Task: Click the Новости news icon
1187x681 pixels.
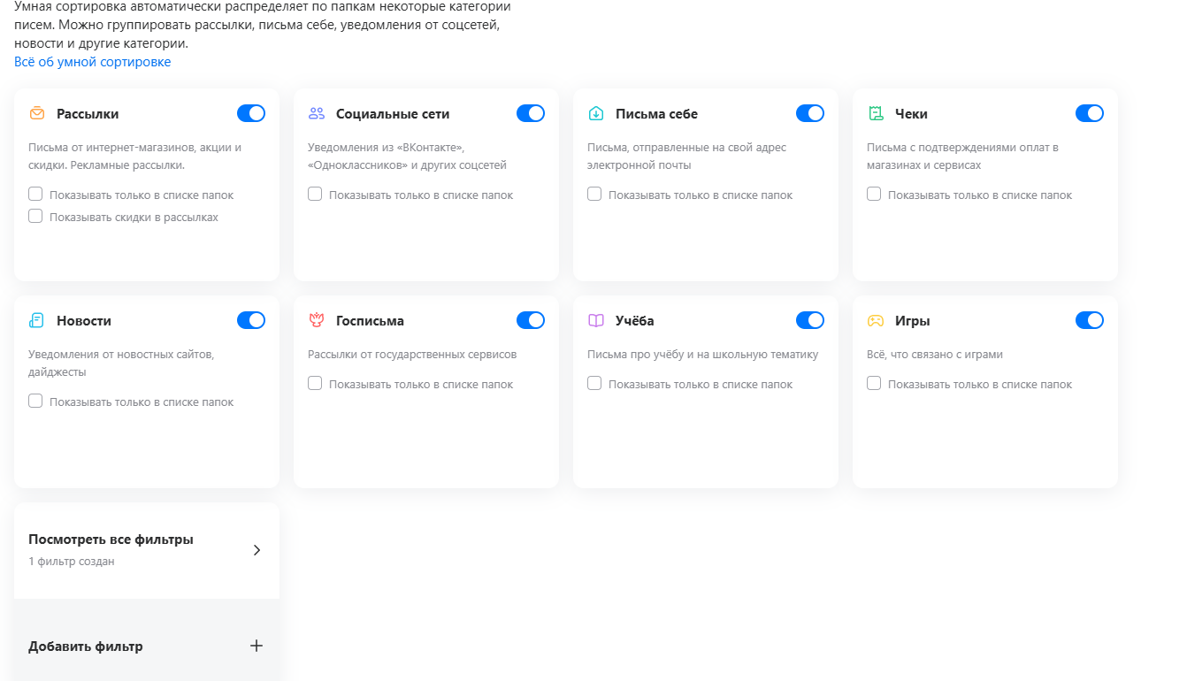Action: [36, 320]
